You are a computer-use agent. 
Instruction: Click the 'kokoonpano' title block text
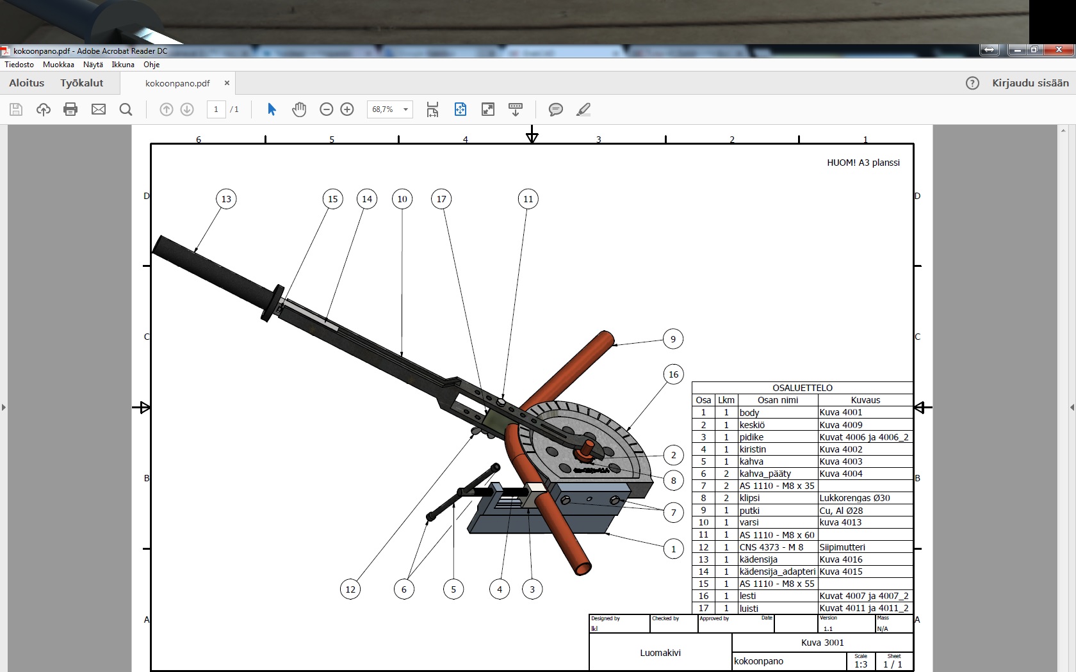(758, 661)
